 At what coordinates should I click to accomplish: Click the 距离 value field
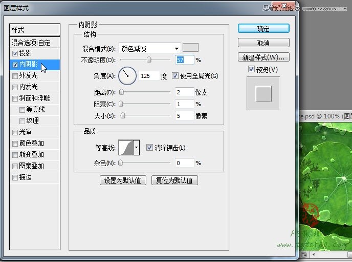point(185,92)
